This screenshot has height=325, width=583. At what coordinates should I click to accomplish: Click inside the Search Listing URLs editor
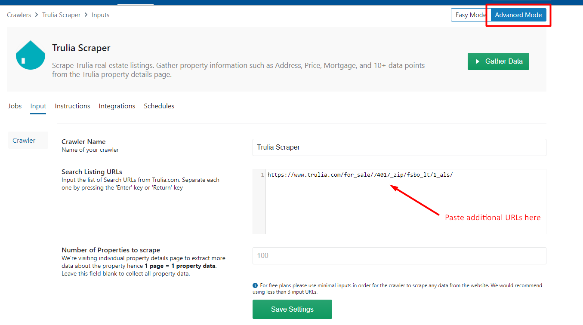click(399, 202)
